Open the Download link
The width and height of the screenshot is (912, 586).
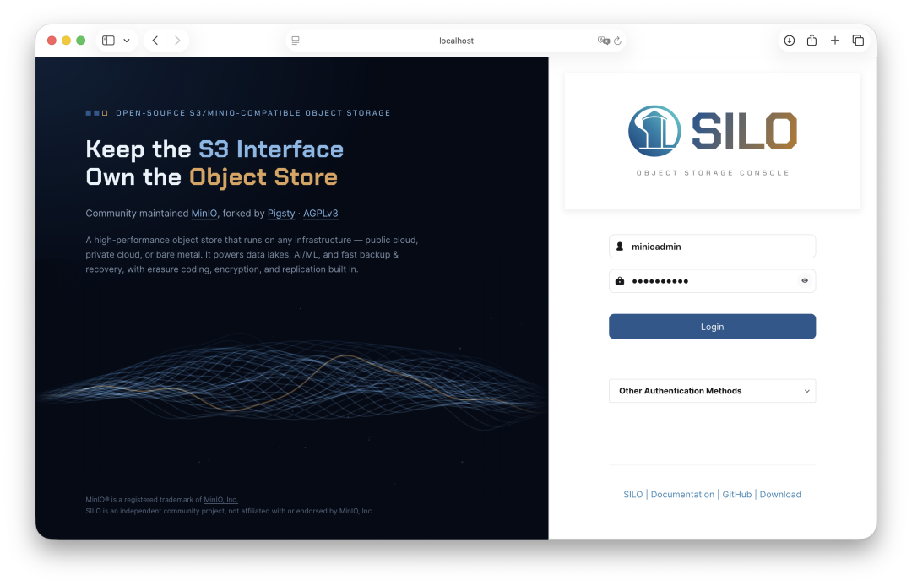click(780, 494)
